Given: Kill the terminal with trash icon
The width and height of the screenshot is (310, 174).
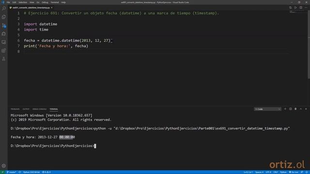Looking at the screenshot, I should click(x=295, y=109).
